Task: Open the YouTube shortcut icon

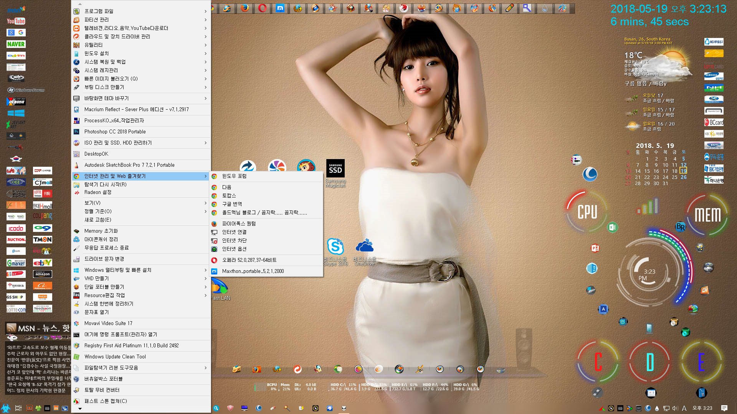Action: pos(16,21)
